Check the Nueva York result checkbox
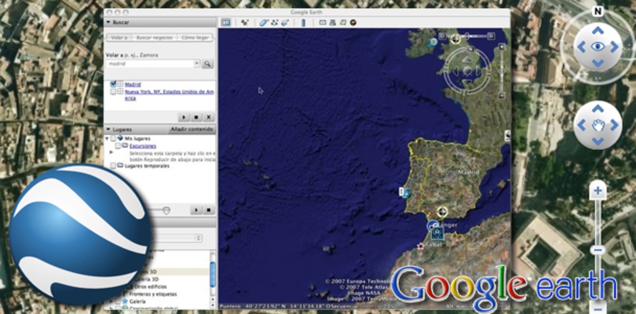The height and width of the screenshot is (314, 636). point(113,92)
